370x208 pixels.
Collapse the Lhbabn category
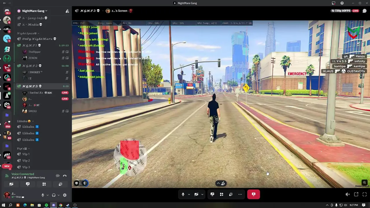click(x=25, y=121)
